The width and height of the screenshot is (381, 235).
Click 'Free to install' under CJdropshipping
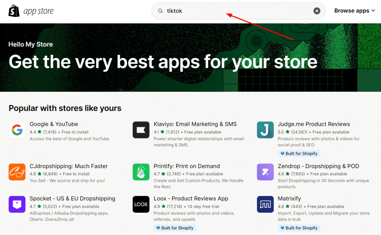click(76, 174)
